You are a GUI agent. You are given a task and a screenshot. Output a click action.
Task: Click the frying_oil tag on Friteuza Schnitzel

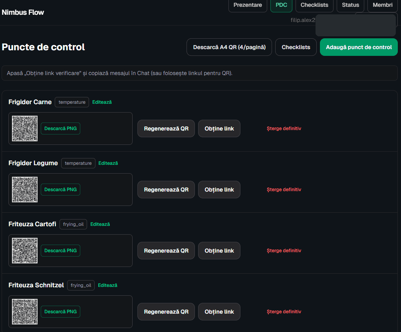[x=81, y=285]
